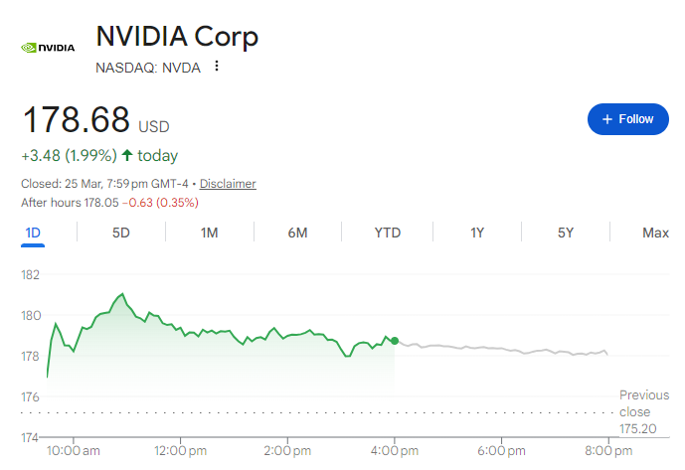
Task: Click the Previous close 175.20 label
Action: click(643, 410)
